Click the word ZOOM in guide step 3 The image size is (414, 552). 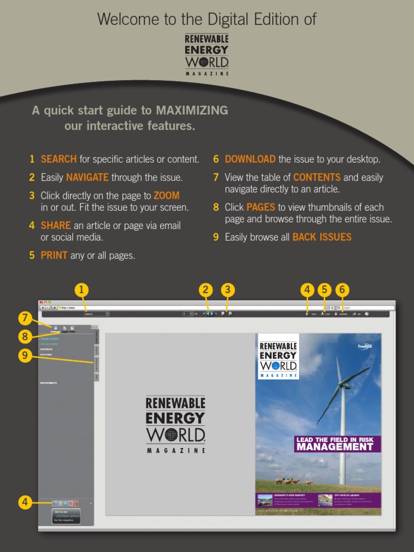(x=167, y=195)
